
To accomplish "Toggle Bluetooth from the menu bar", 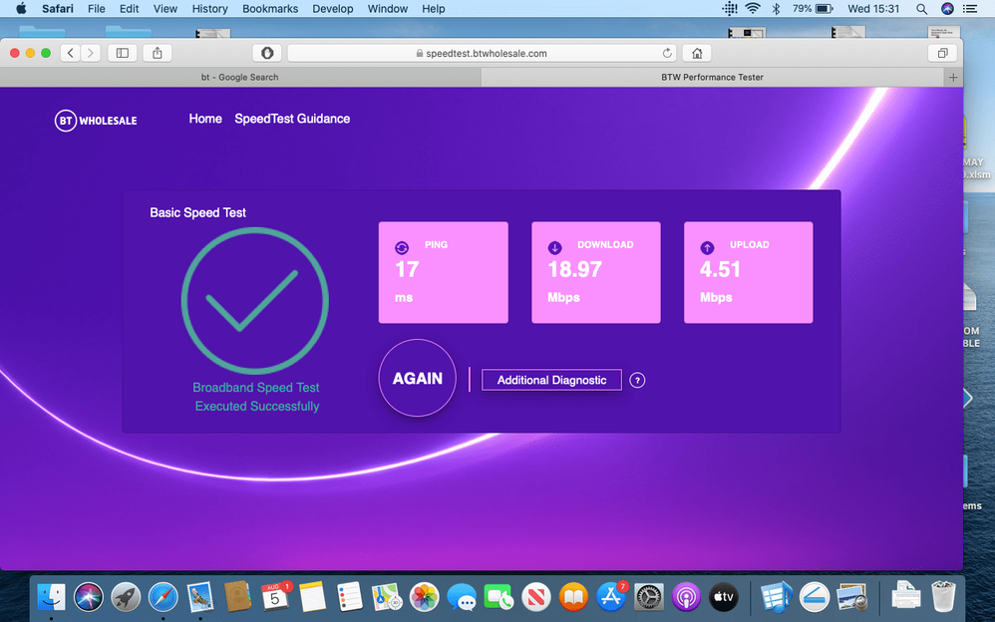I will pyautogui.click(x=776, y=9).
